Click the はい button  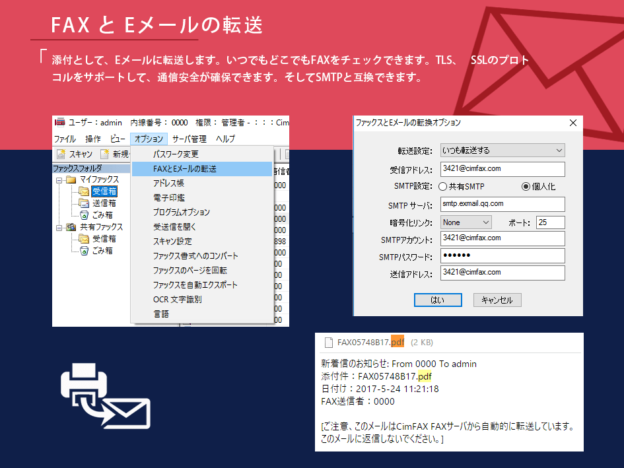[x=438, y=300]
